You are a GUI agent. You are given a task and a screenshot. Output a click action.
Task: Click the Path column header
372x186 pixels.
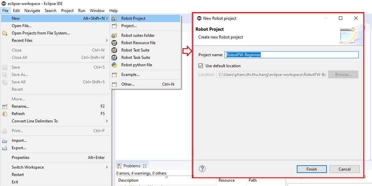[x=253, y=180]
